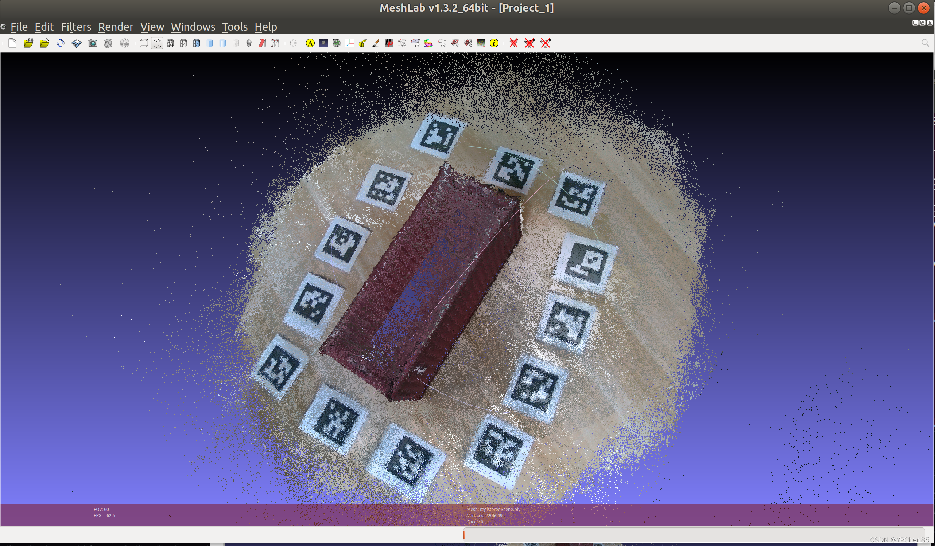Image resolution: width=935 pixels, height=546 pixels.
Task: Click the search magnifier at toolbar right
Action: tap(925, 43)
